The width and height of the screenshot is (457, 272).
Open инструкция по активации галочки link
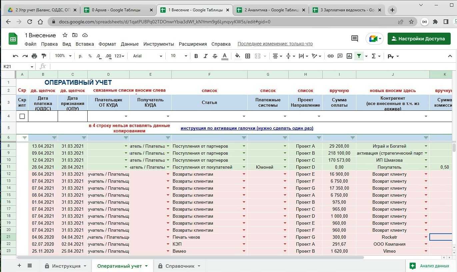247,128
